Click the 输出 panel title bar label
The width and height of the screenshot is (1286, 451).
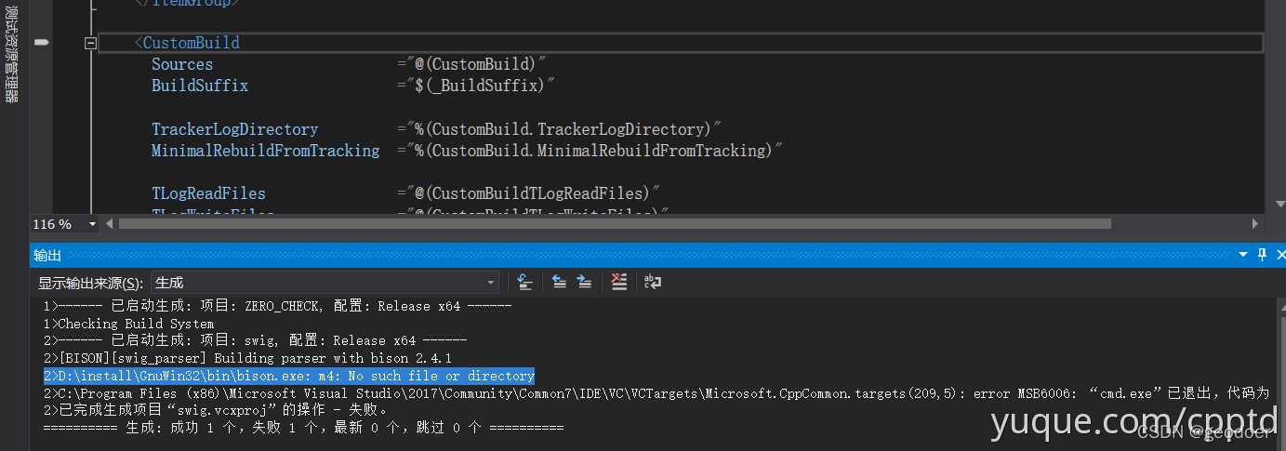(47, 255)
